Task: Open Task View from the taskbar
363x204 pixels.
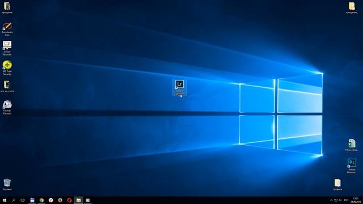Action: (x=23, y=200)
